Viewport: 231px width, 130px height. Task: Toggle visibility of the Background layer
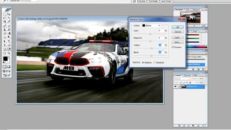pyautogui.click(x=175, y=87)
